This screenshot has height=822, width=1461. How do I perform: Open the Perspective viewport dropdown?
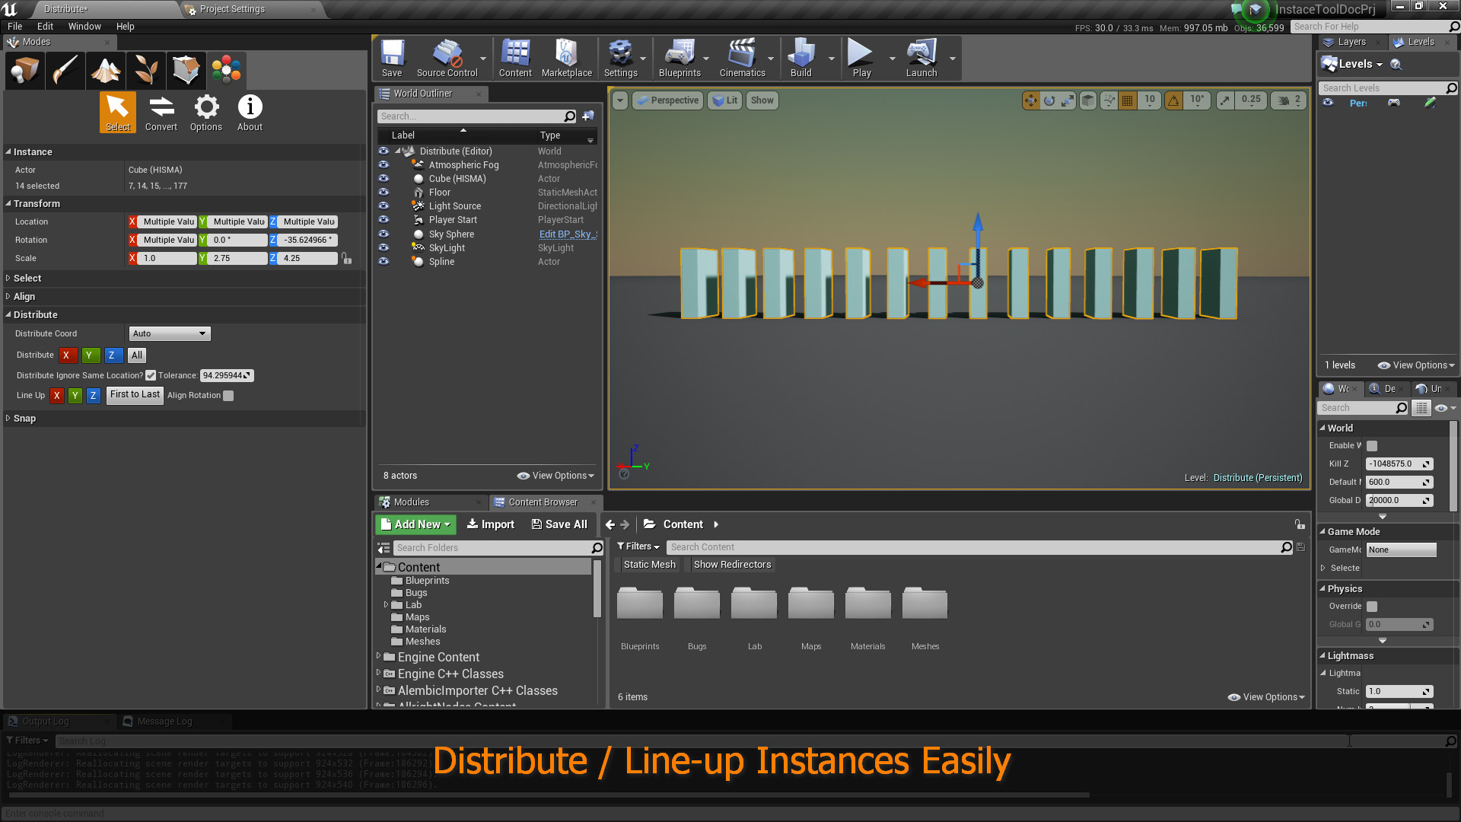pos(667,100)
